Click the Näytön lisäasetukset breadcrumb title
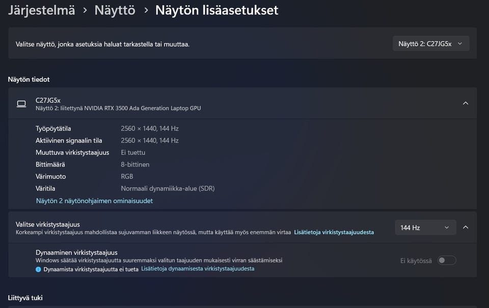The image size is (489, 308). pyautogui.click(x=216, y=10)
